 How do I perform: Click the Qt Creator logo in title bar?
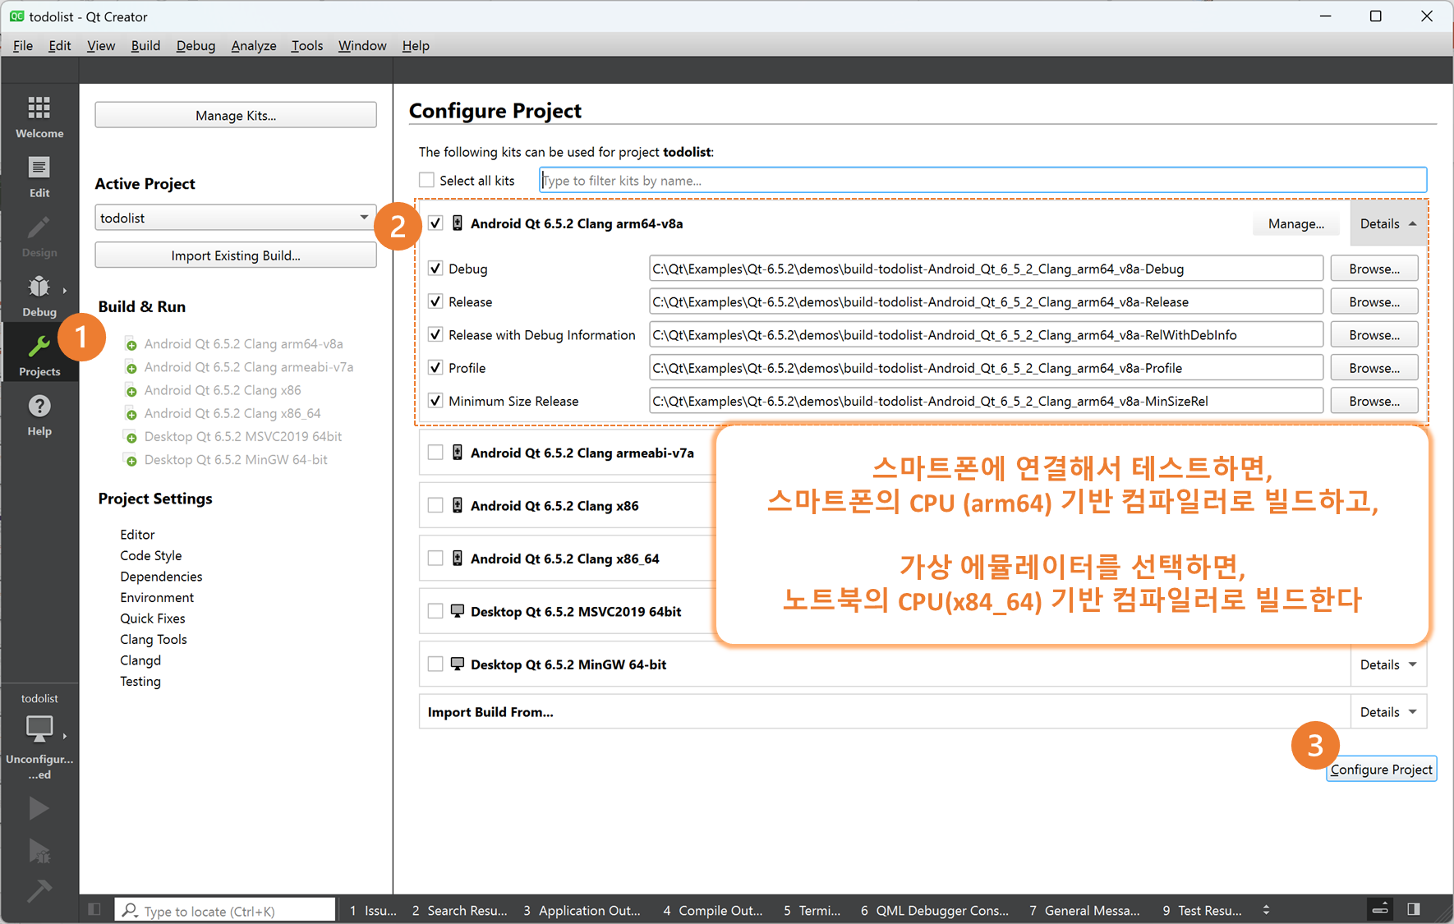[x=16, y=16]
